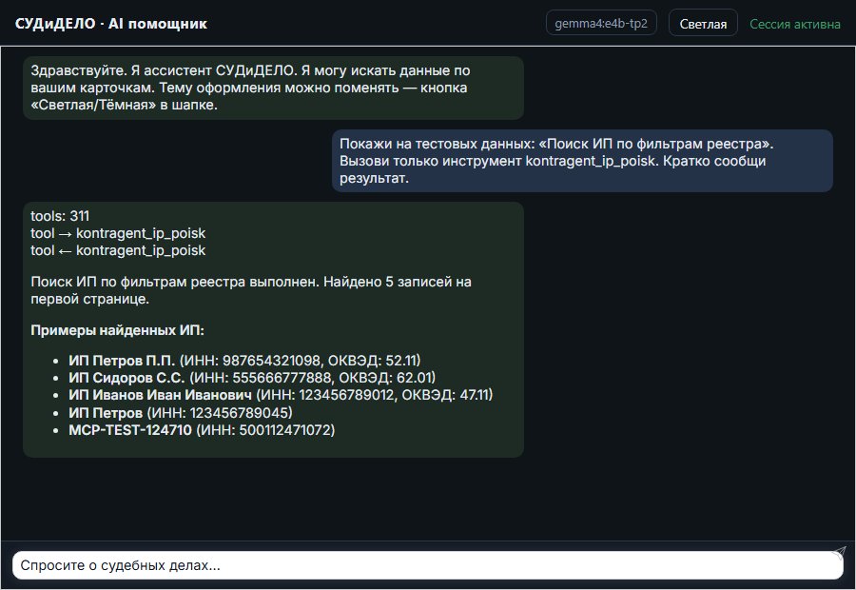This screenshot has width=856, height=590.
Task: Select the greeting message starting with Здравствуйте
Action: point(273,88)
